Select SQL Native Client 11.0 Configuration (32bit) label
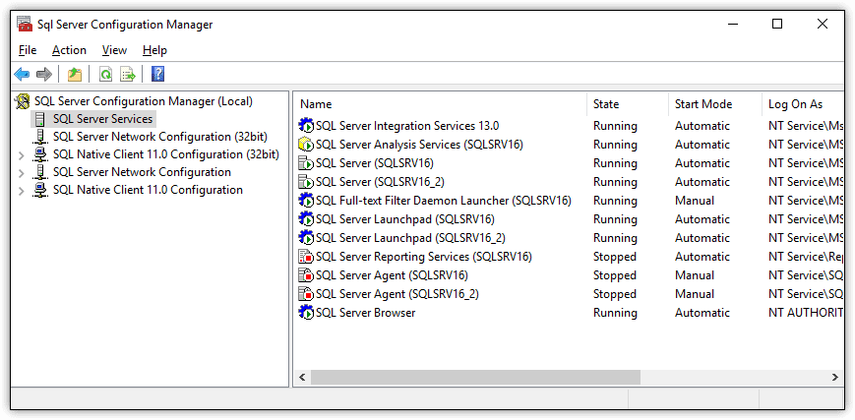This screenshot has width=855, height=420. (165, 154)
